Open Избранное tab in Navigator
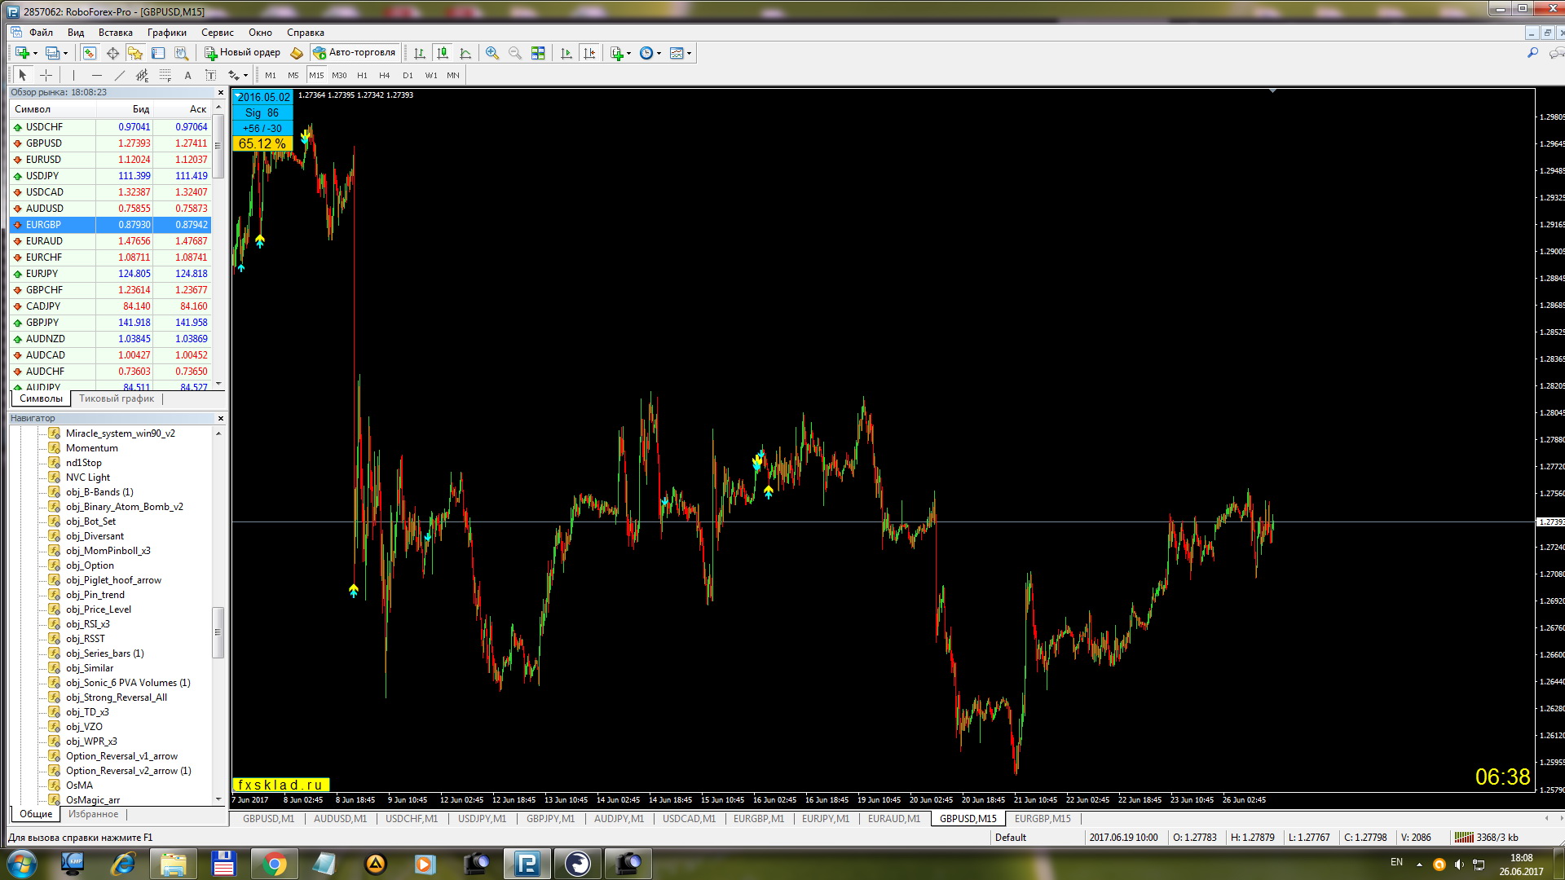1565x880 pixels. [94, 814]
